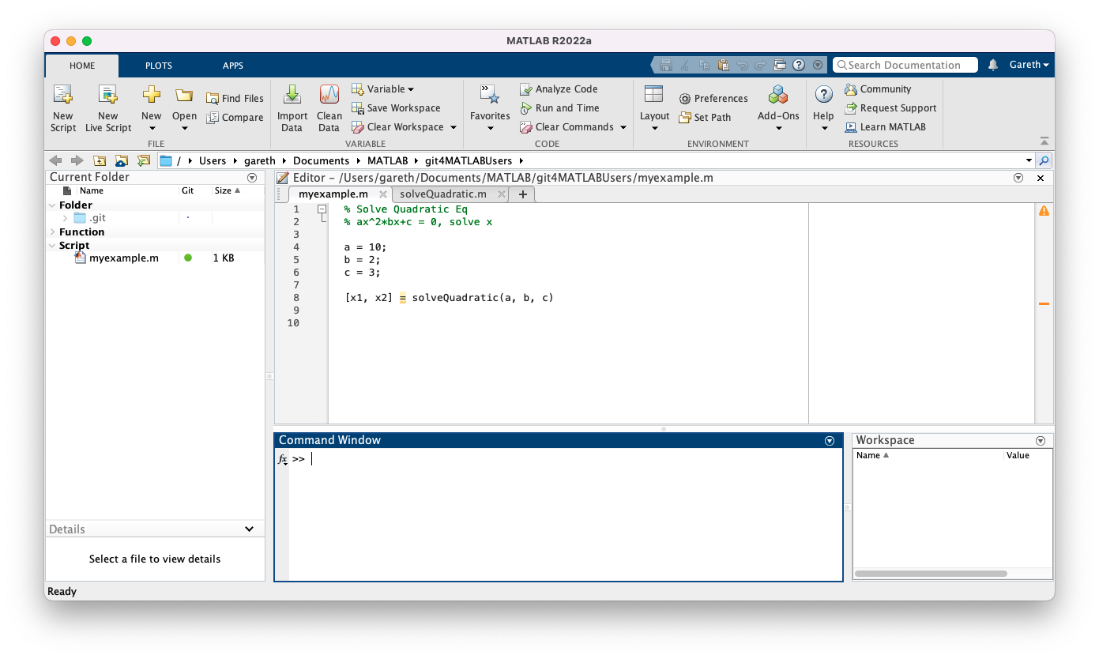
Task: Click Find Files
Action: 235,98
